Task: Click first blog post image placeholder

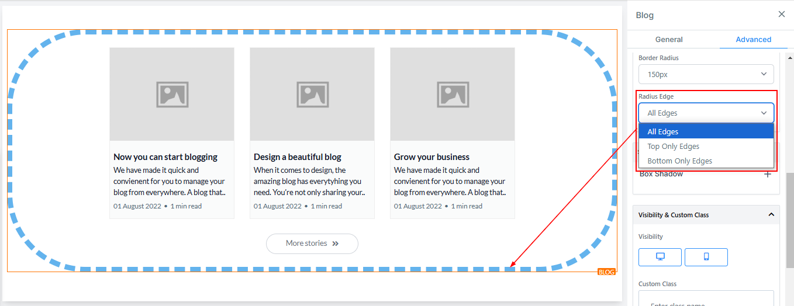Action: (172, 94)
